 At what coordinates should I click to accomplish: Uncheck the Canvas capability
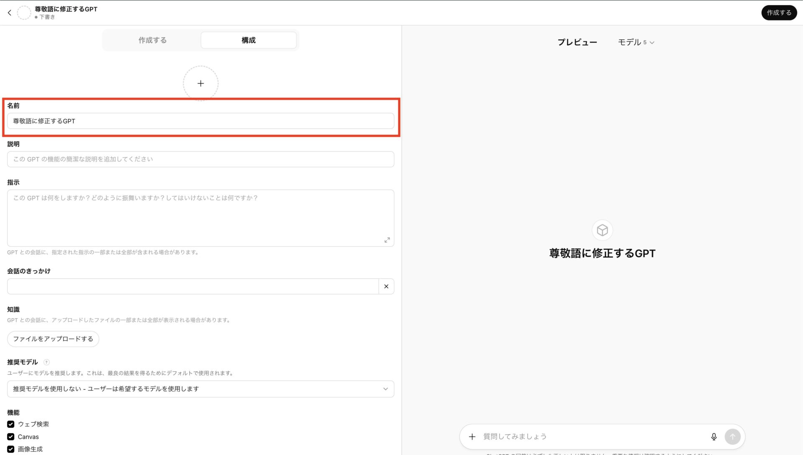click(10, 436)
